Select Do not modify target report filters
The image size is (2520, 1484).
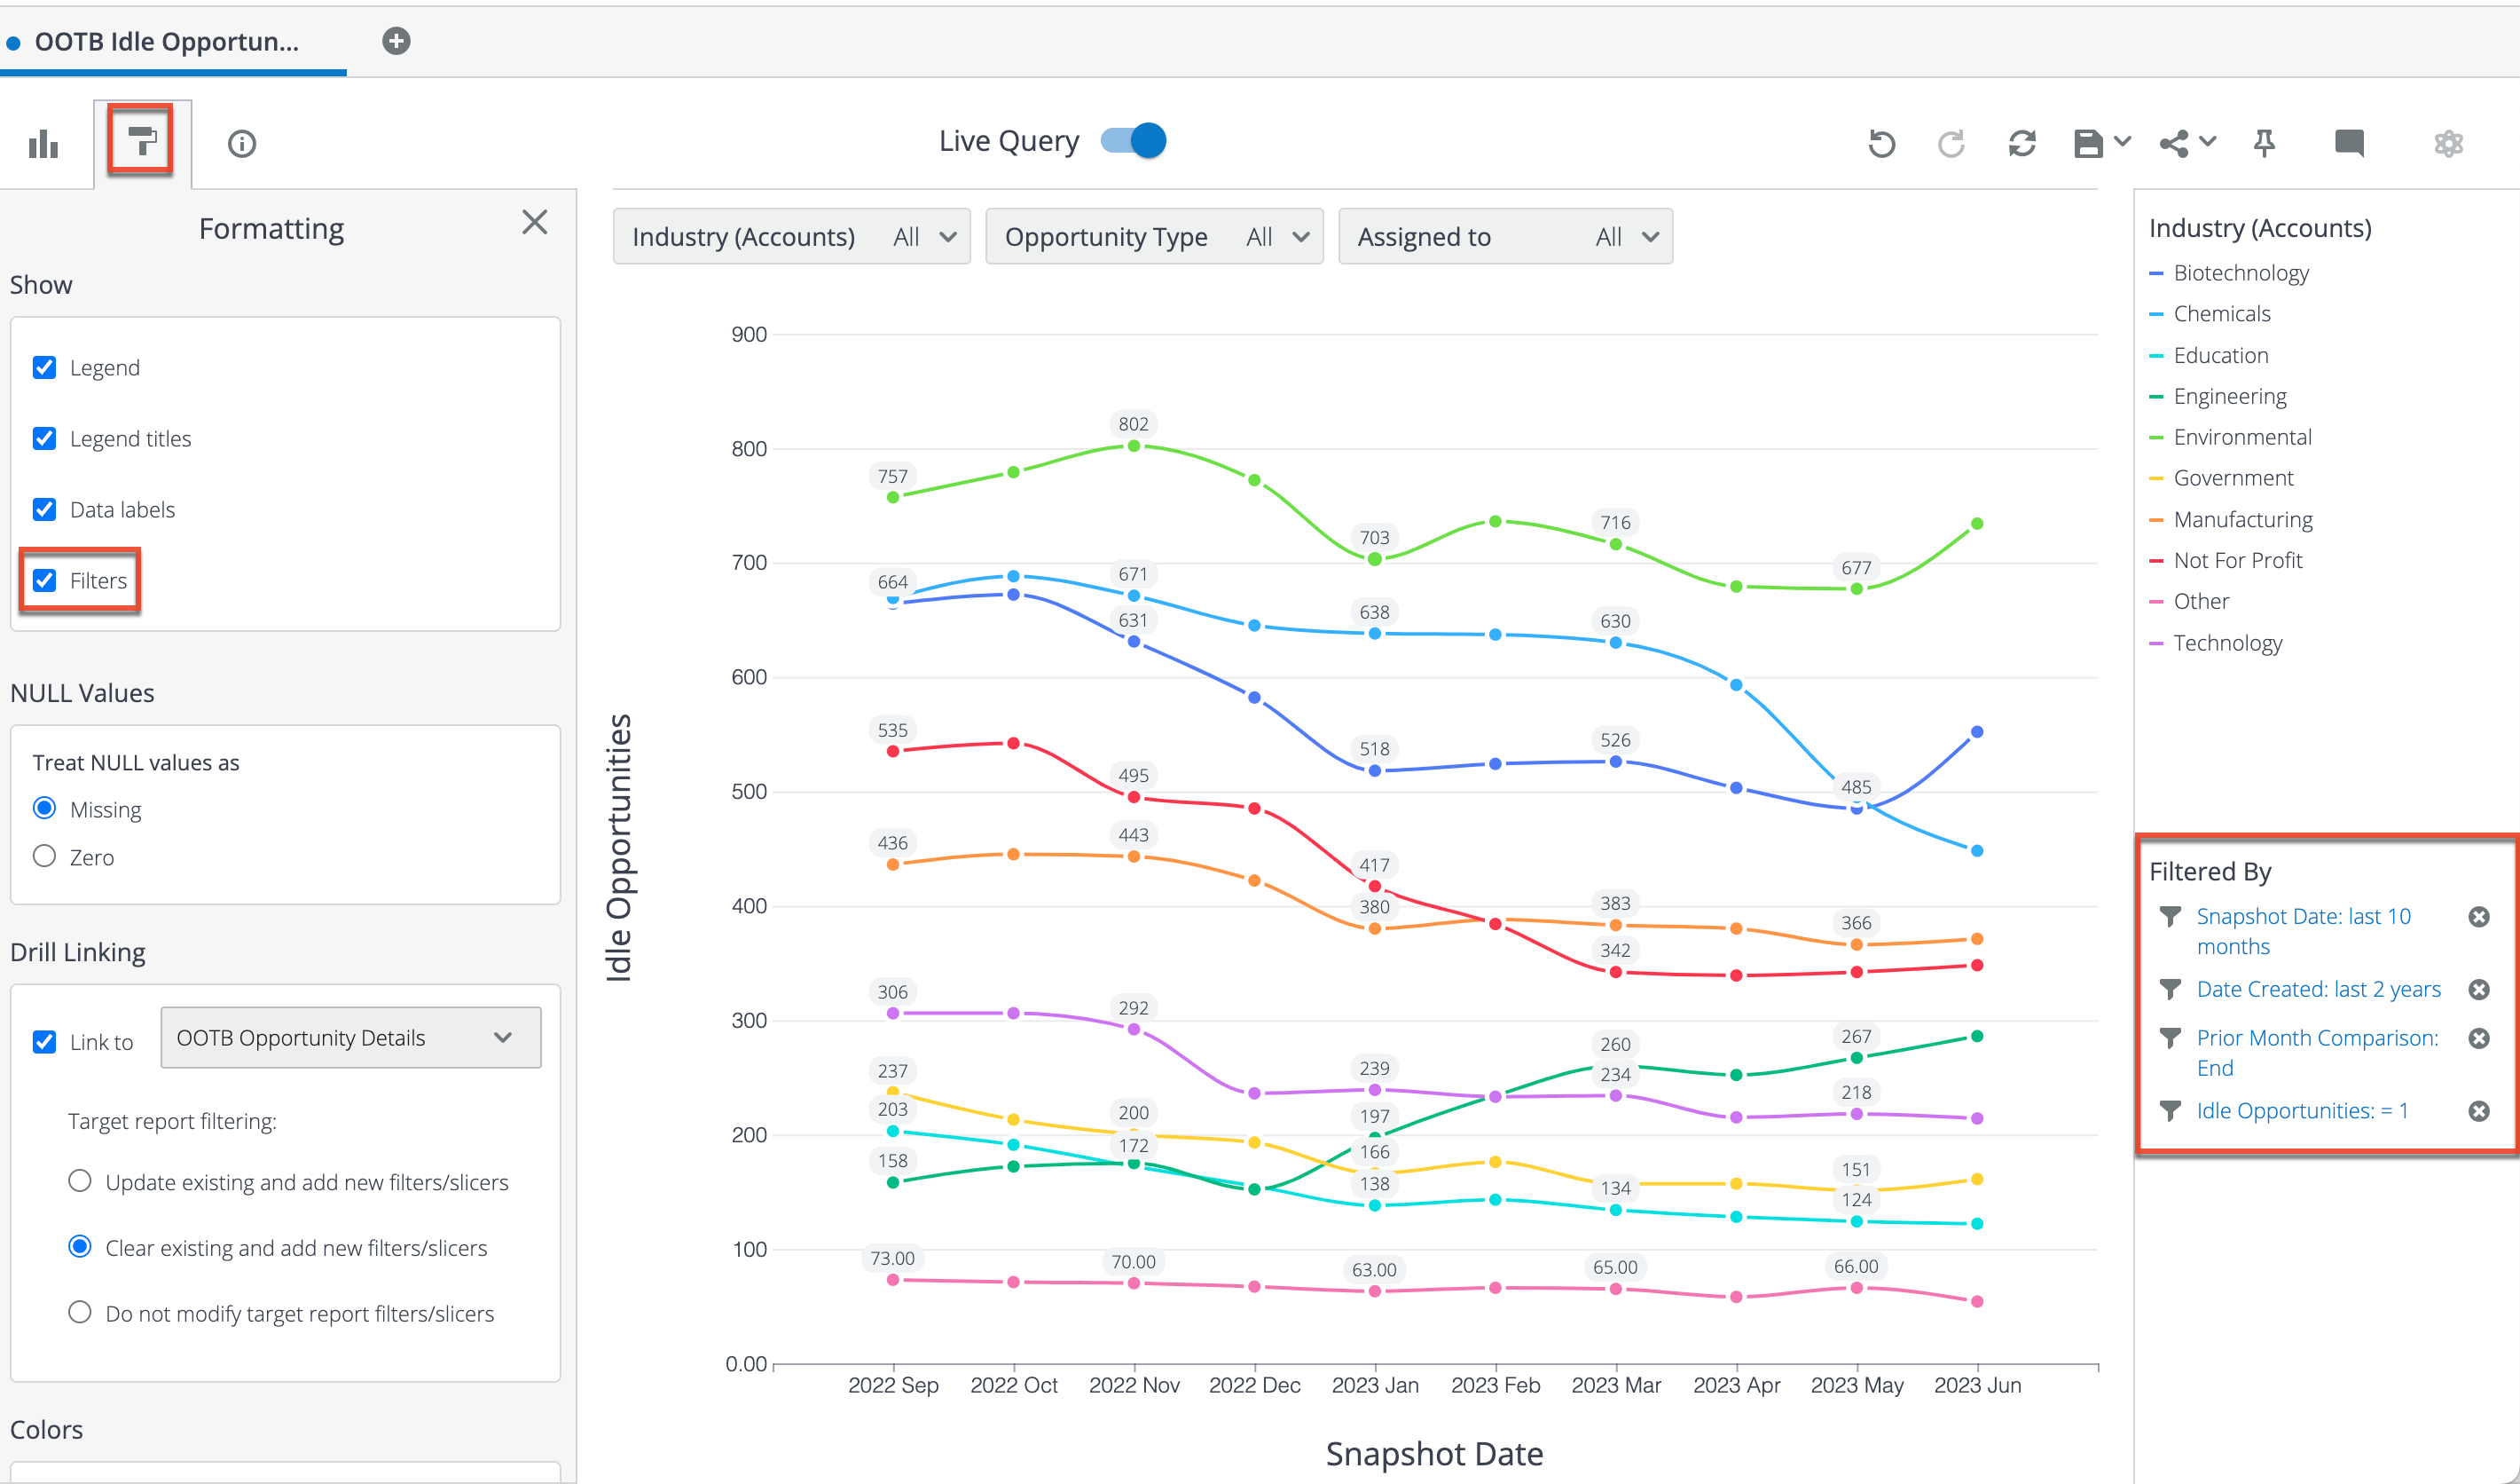click(x=80, y=1313)
